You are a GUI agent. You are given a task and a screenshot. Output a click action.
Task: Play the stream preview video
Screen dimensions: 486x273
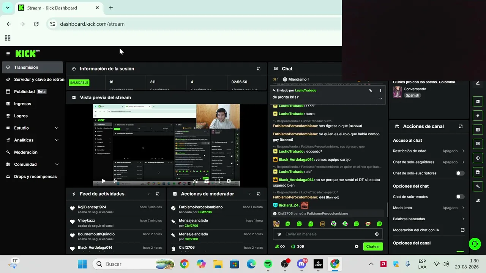coord(104,181)
